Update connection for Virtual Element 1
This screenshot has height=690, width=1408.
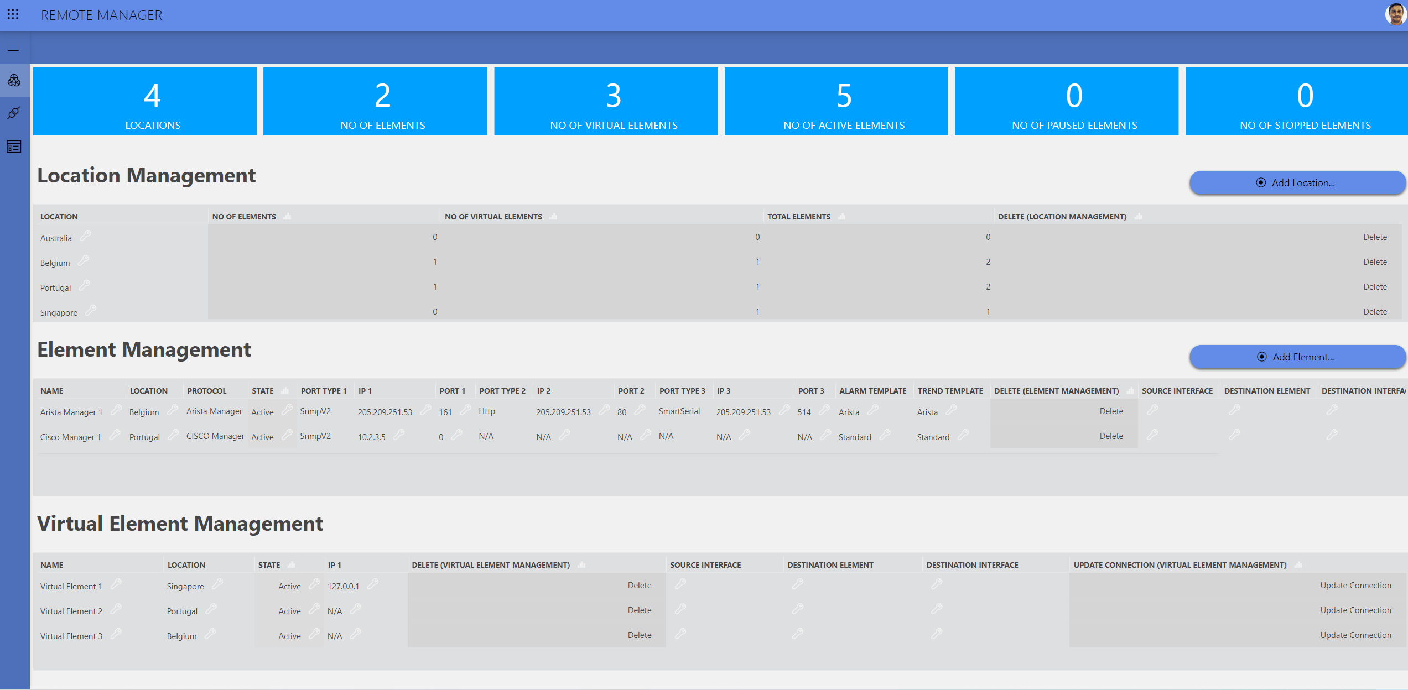(x=1355, y=586)
